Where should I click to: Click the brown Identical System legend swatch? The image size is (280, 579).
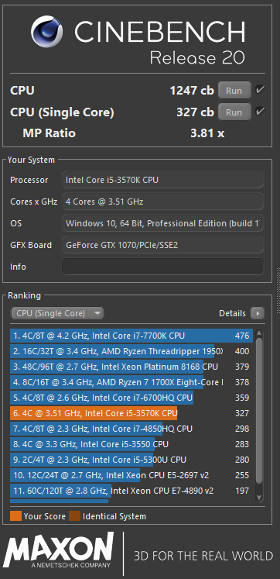coord(74,516)
